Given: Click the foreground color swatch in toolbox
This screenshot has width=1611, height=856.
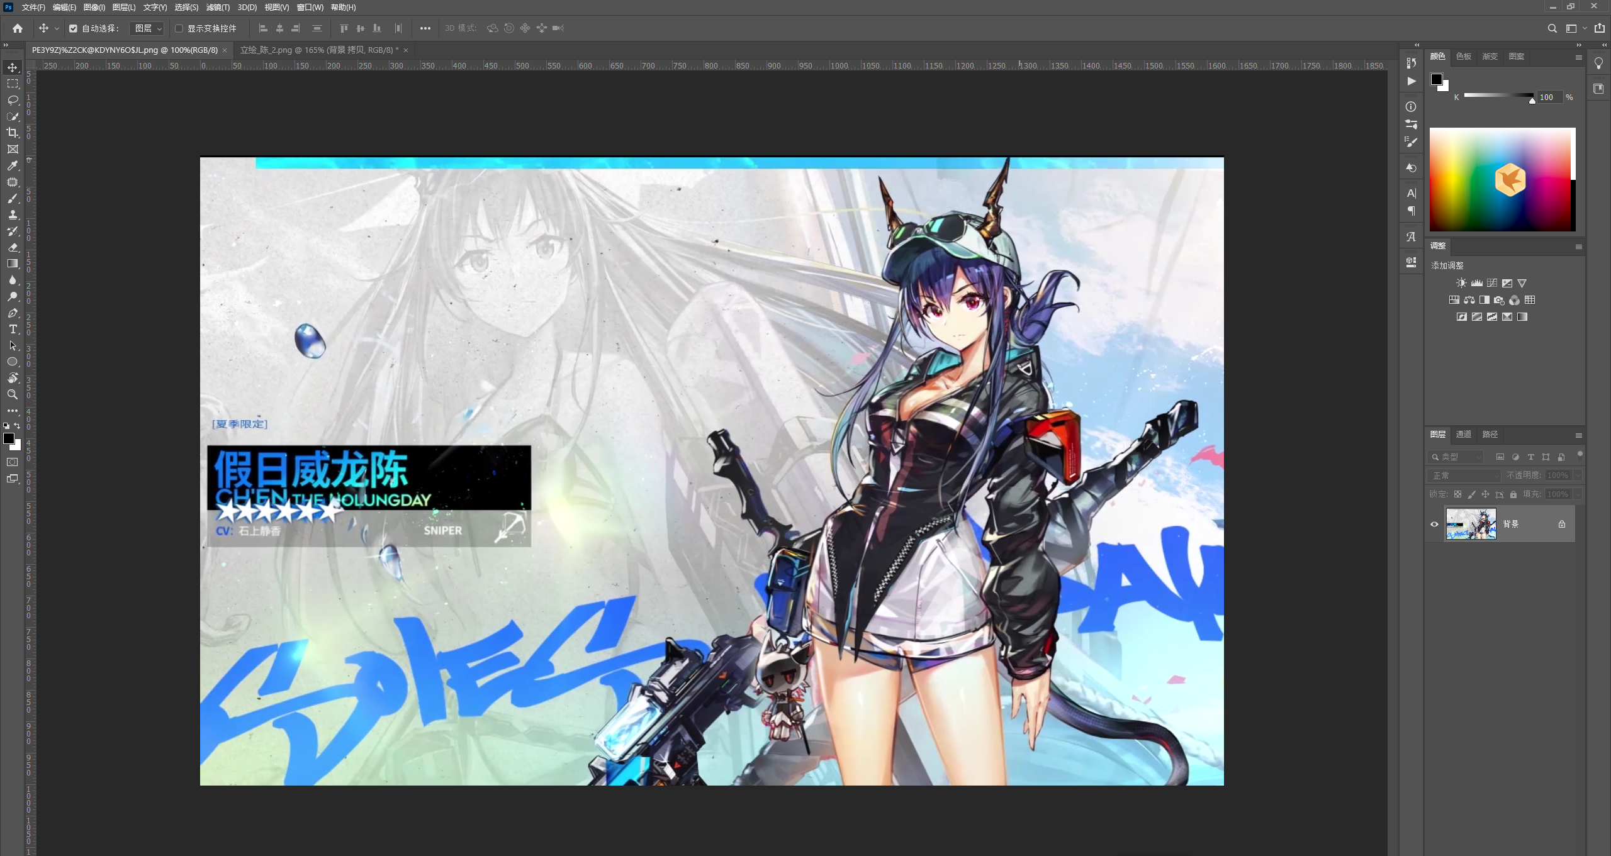Looking at the screenshot, I should [9, 438].
